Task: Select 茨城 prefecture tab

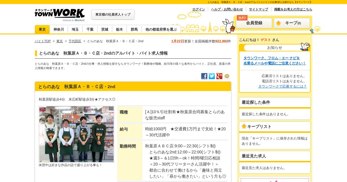Action: 105,29
